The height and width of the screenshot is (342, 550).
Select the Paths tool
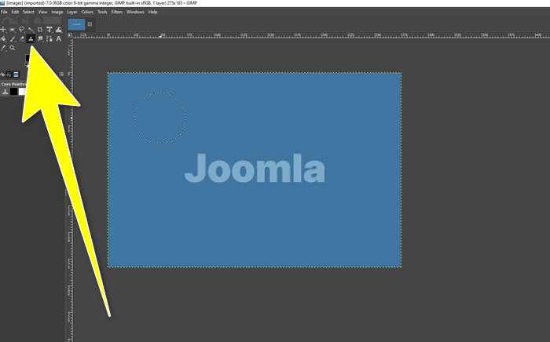(49, 39)
